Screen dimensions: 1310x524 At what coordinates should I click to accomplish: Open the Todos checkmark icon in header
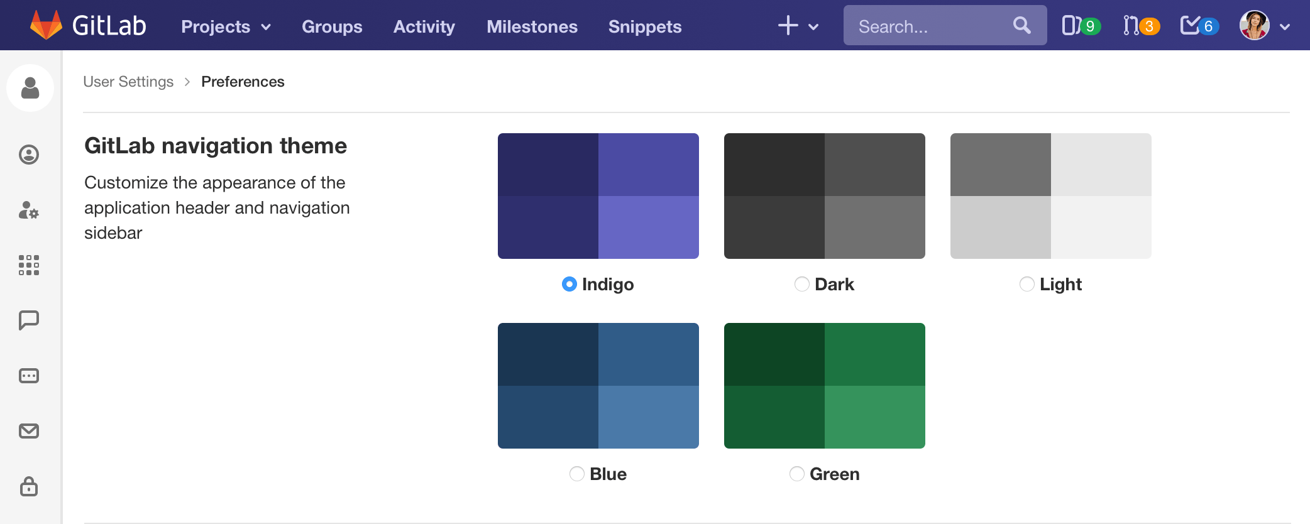(x=1199, y=26)
